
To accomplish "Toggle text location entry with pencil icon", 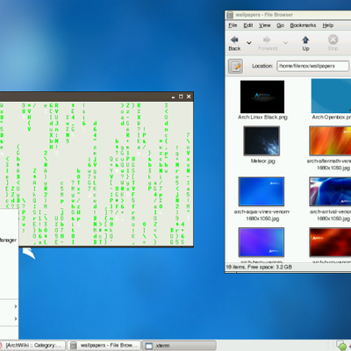I will click(x=235, y=67).
